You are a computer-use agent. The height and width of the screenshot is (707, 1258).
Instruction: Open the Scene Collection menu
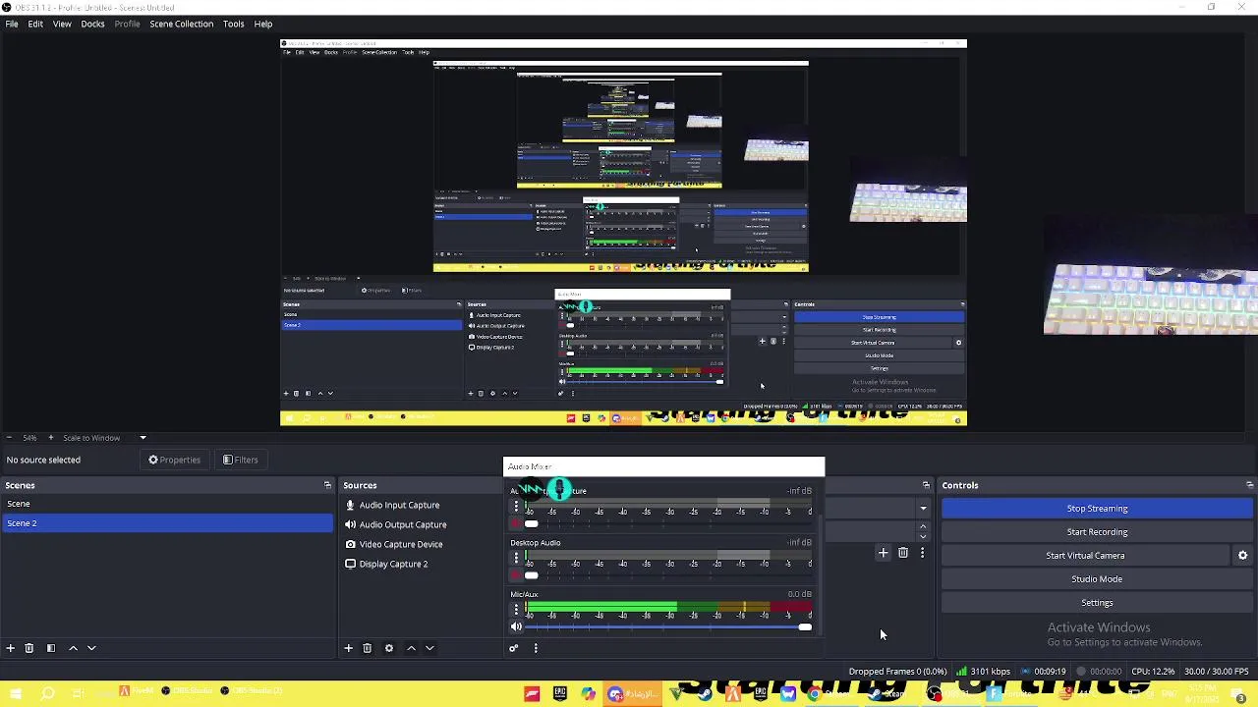coord(181,24)
